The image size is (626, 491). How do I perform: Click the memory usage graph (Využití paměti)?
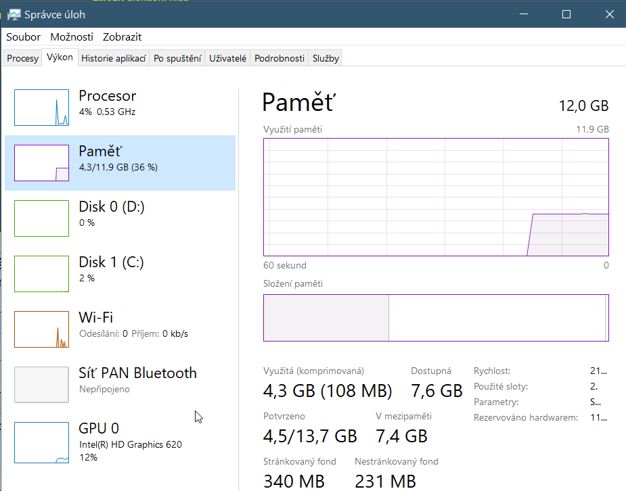coord(436,197)
